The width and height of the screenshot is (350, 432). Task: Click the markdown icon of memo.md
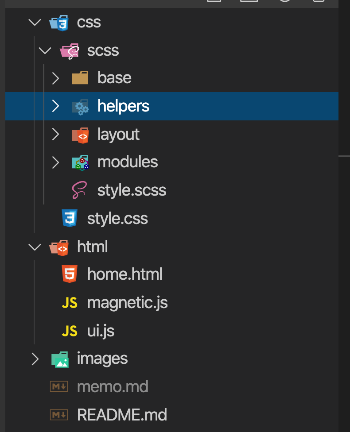[59, 386]
